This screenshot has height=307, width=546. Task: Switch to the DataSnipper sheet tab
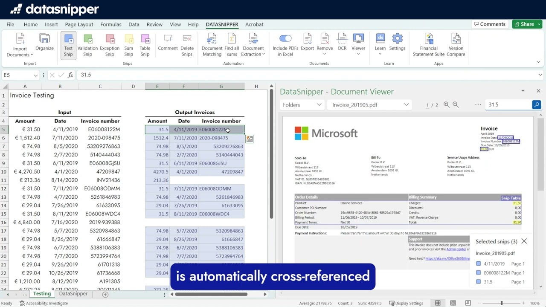[x=73, y=294]
